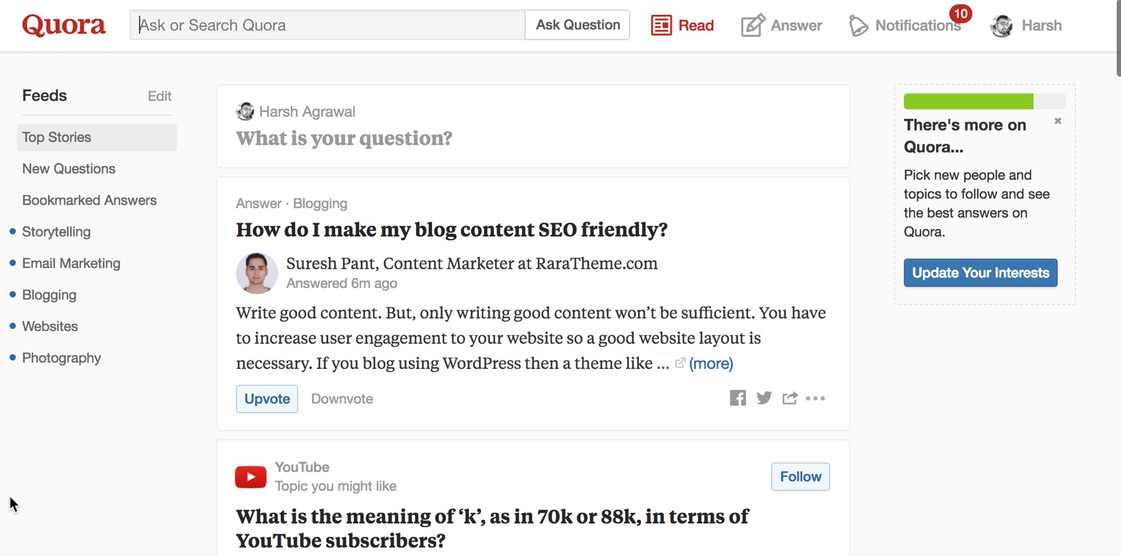Open the Photography topic feed
Image resolution: width=1121 pixels, height=556 pixels.
pyautogui.click(x=61, y=358)
